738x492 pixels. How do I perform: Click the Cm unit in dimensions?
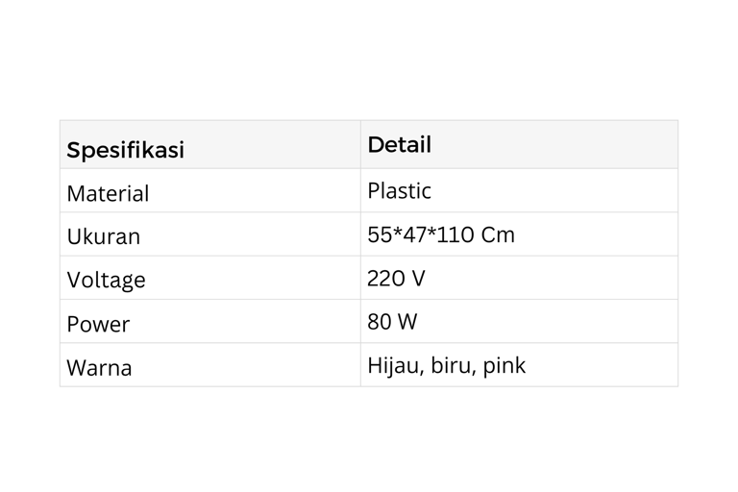[499, 234]
